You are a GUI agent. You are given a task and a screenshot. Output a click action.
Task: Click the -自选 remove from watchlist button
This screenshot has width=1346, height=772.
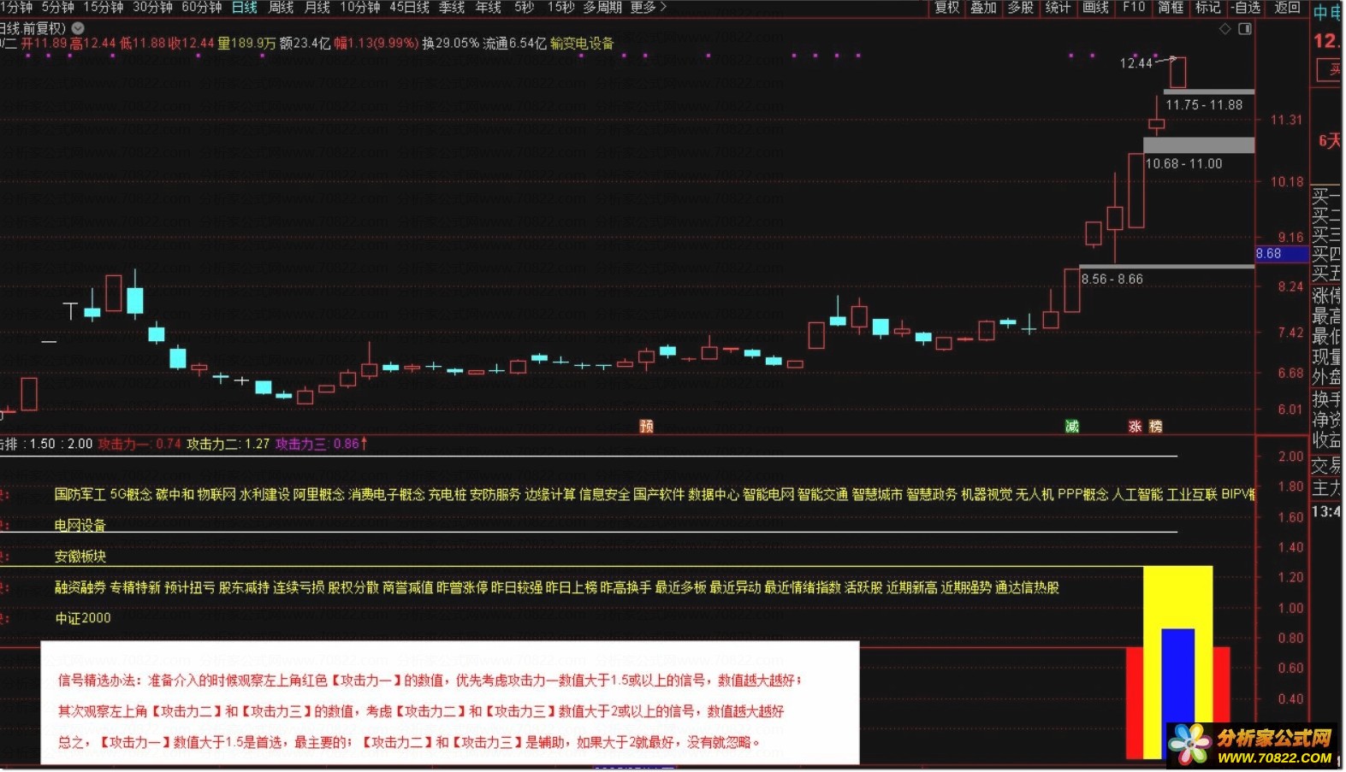click(1247, 8)
